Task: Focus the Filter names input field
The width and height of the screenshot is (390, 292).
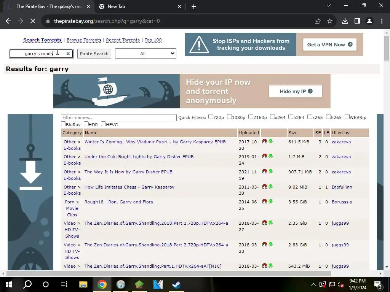Action: coord(119,117)
